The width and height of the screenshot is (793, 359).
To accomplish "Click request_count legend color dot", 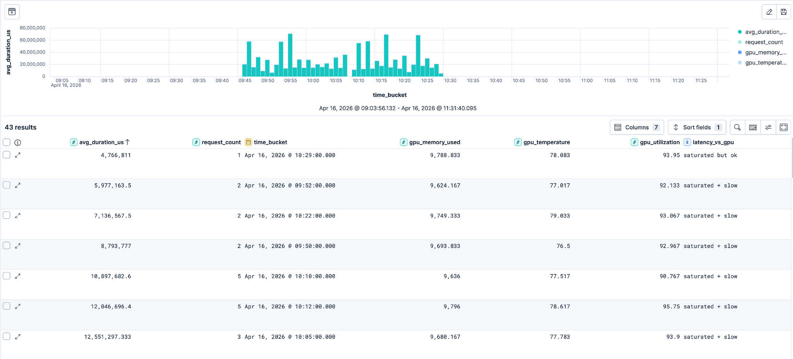I will 740,42.
